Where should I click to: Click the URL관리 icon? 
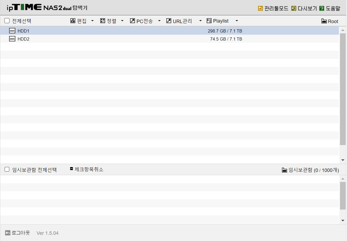(x=169, y=21)
